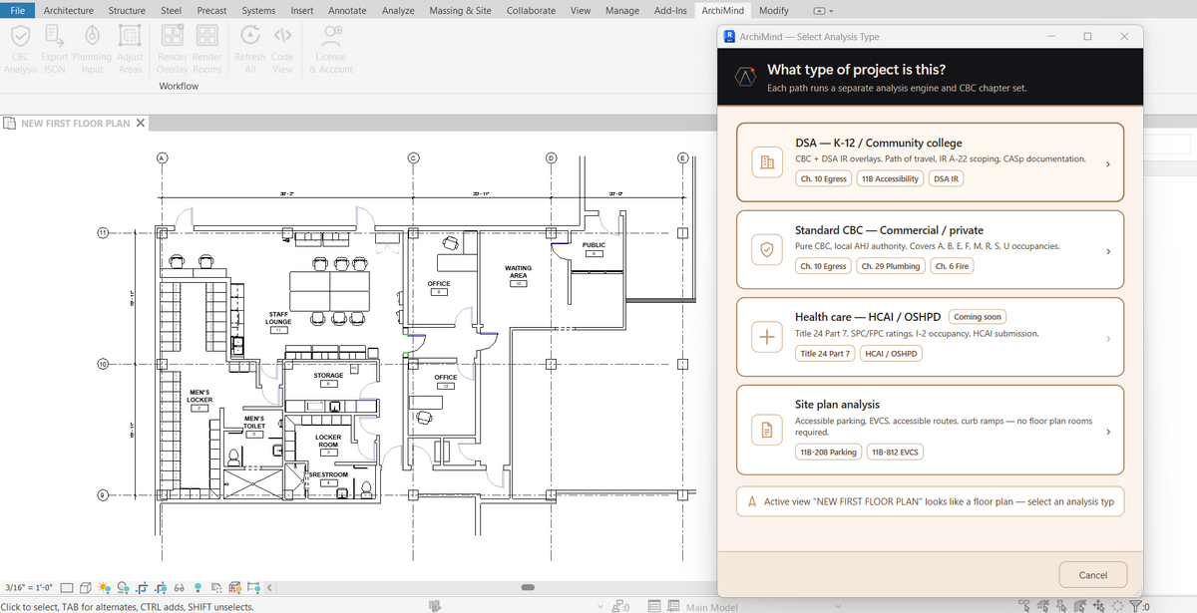This screenshot has height=613, width=1197.
Task: Click Cancel in ArchiMind dialog
Action: pos(1093,574)
